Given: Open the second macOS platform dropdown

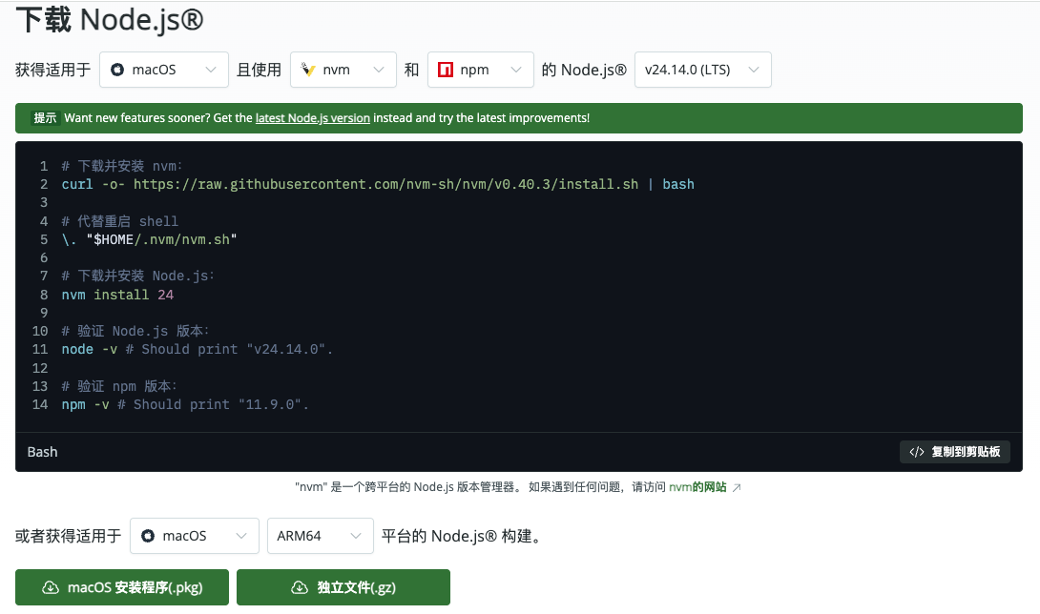Looking at the screenshot, I should [194, 536].
